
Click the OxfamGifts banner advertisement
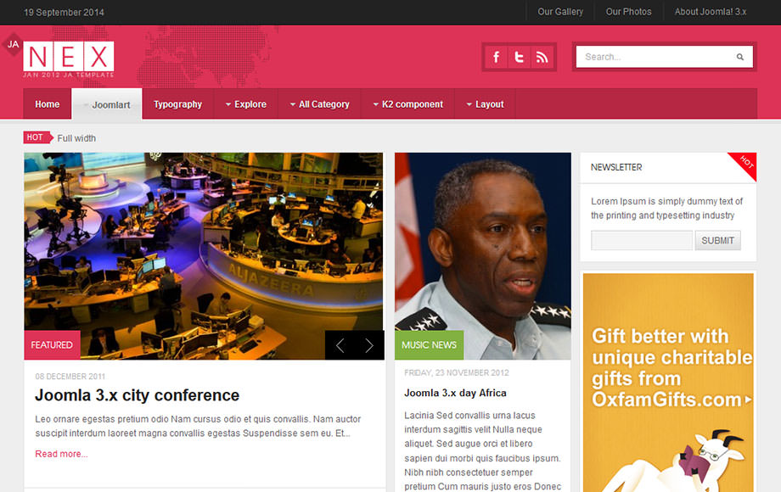669,382
